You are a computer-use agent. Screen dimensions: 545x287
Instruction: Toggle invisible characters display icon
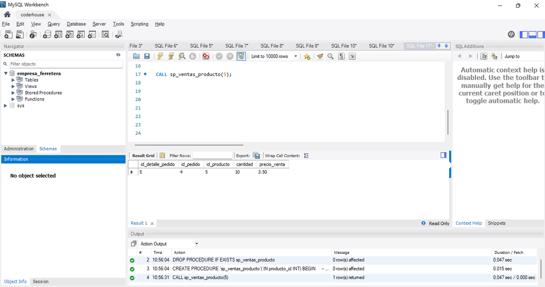[341, 56]
